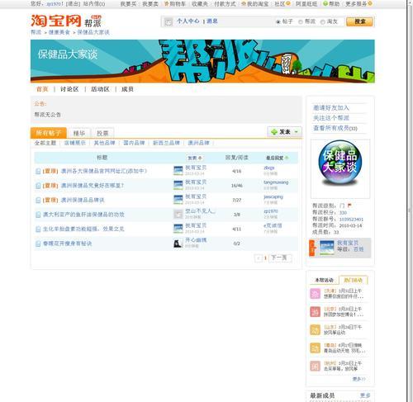Open post 澳洲保健品究竟好在哪里？
The width and height of the screenshot is (413, 402).
93,186
